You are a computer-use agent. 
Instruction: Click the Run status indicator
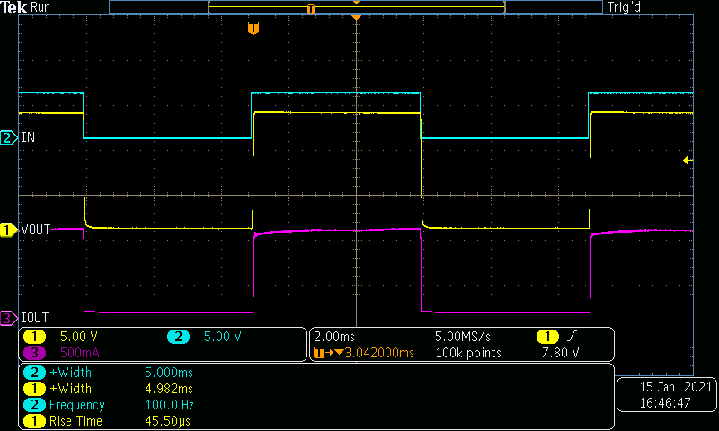[40, 7]
